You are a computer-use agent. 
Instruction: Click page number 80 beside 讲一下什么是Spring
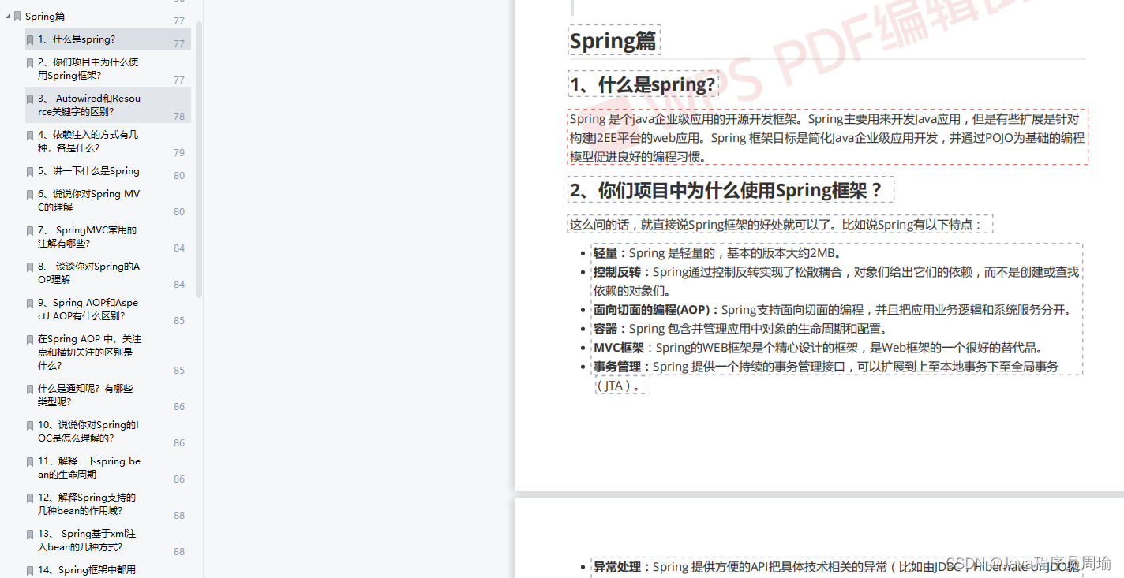tap(179, 175)
